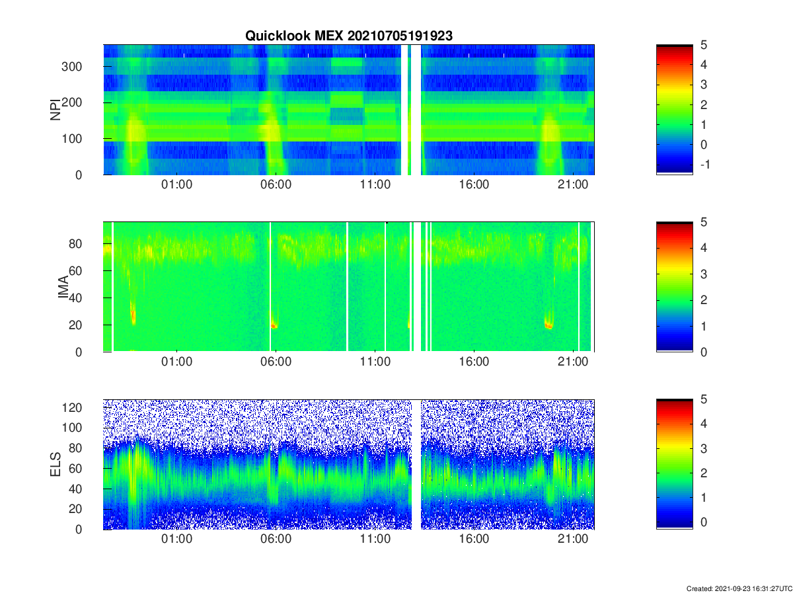Click the 16:00 time label under the ELS panel
This screenshot has height=595, width=793.
coord(474,539)
